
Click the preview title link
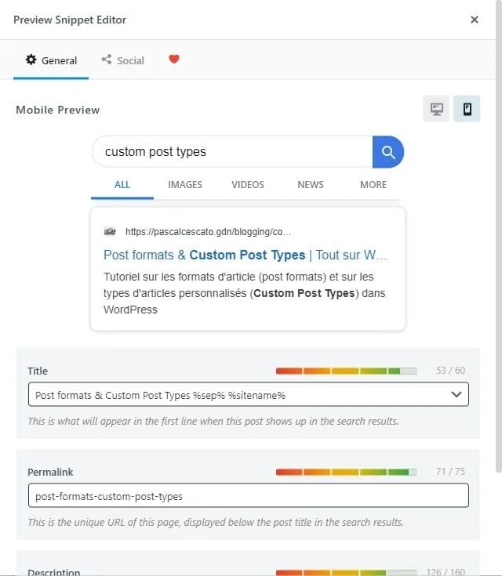pyautogui.click(x=245, y=255)
